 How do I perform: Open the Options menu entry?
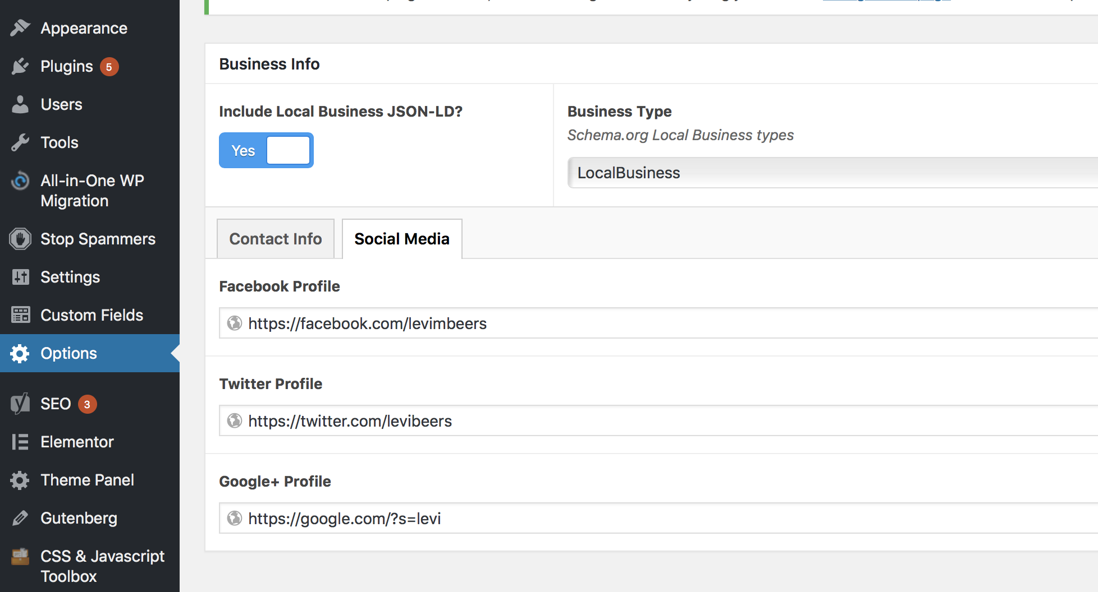[68, 353]
